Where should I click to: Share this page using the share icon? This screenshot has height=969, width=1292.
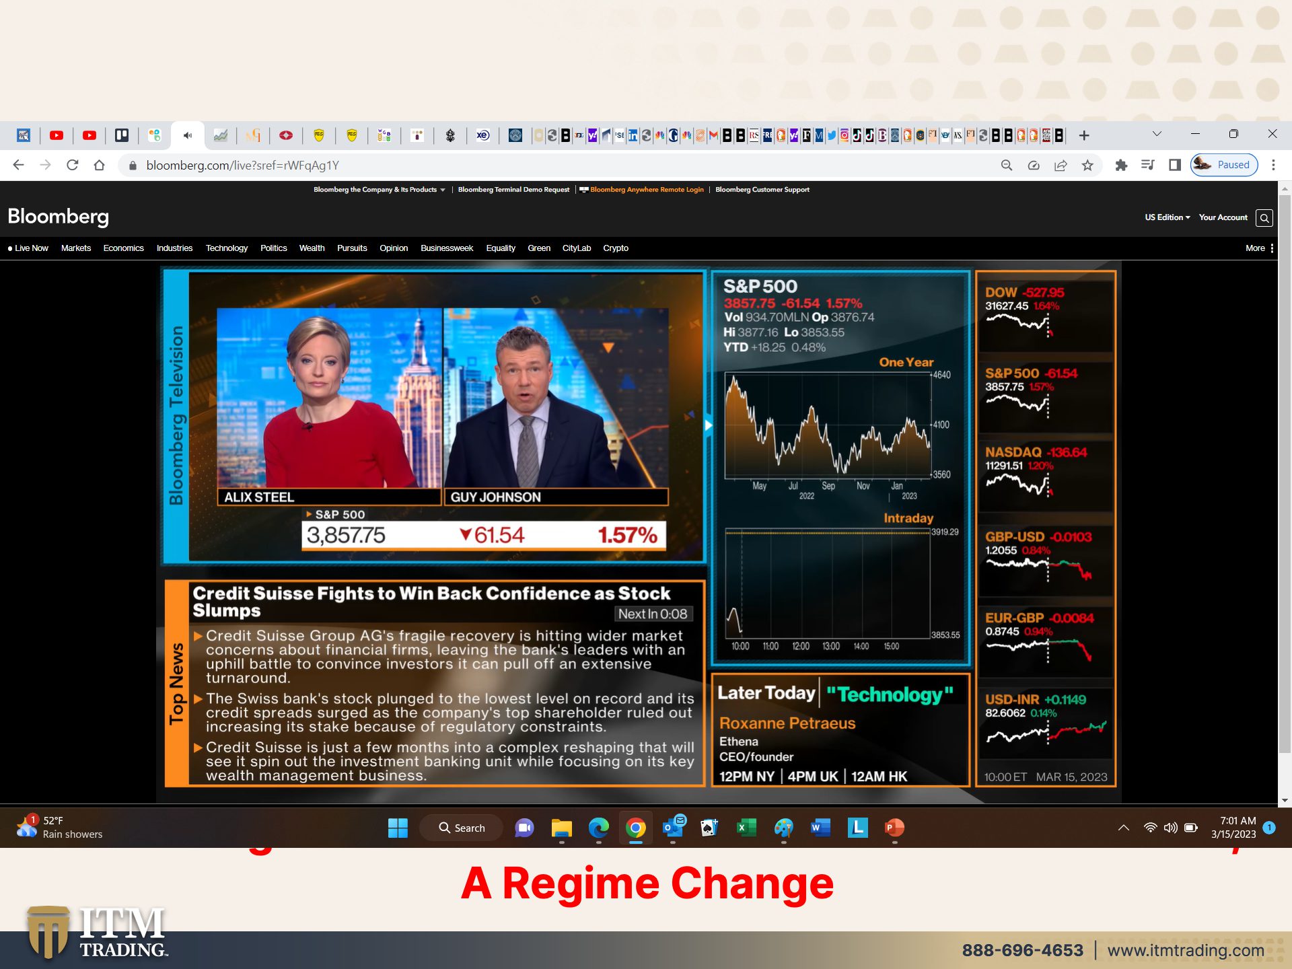click(1061, 166)
